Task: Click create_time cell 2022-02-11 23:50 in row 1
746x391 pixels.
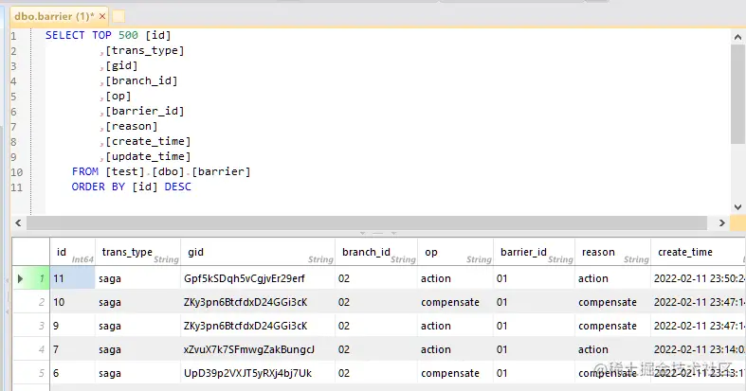Action: (x=698, y=278)
